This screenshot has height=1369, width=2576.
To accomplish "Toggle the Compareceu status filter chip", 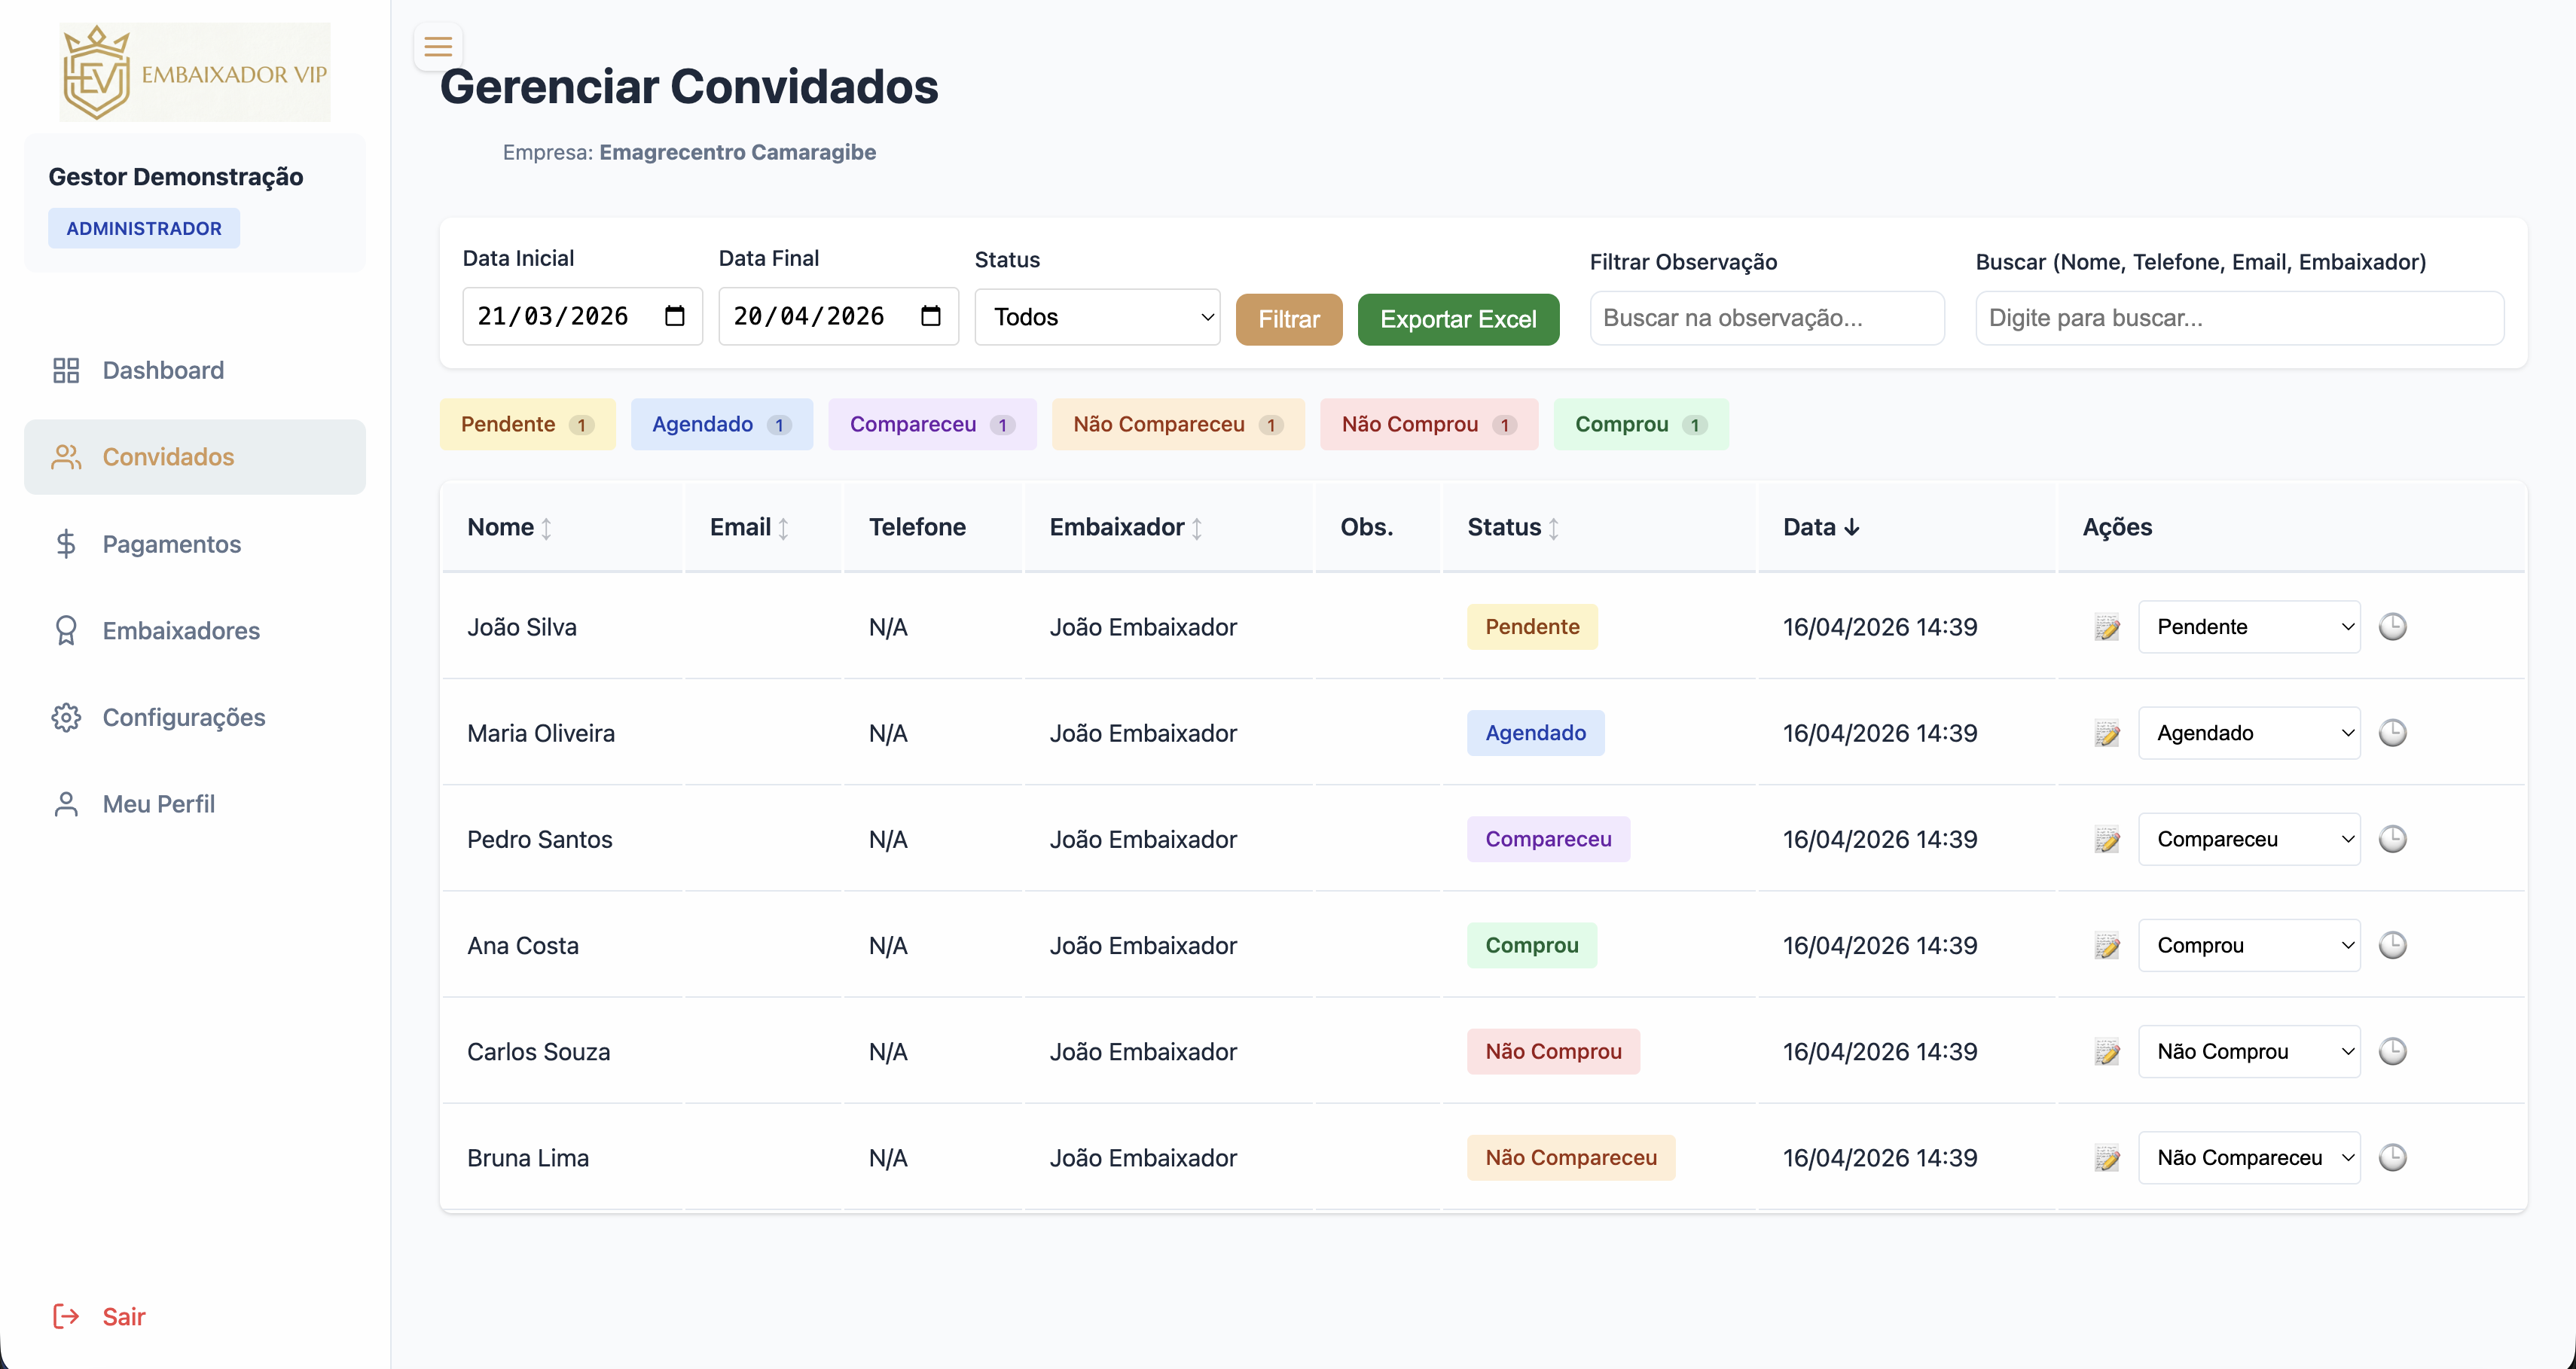I will pos(931,424).
